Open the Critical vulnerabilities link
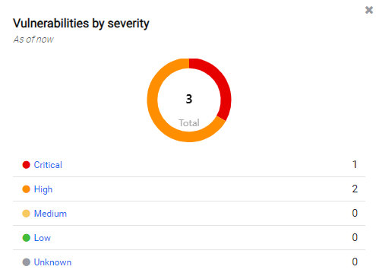 (48, 165)
